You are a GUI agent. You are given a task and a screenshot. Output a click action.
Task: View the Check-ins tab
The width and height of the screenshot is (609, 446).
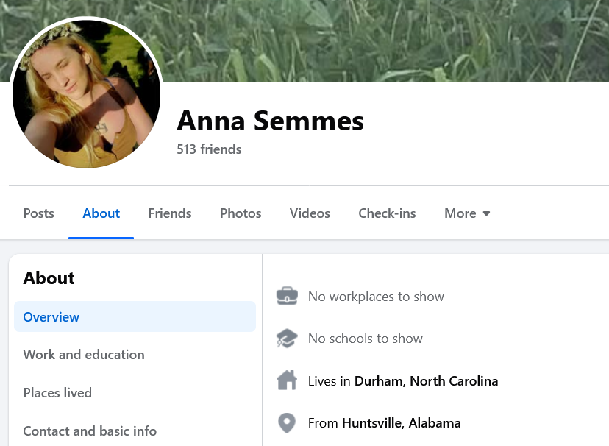point(387,213)
